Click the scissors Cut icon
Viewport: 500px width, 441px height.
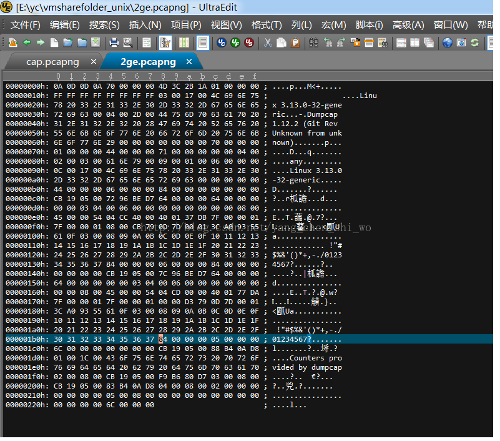[x=268, y=42]
